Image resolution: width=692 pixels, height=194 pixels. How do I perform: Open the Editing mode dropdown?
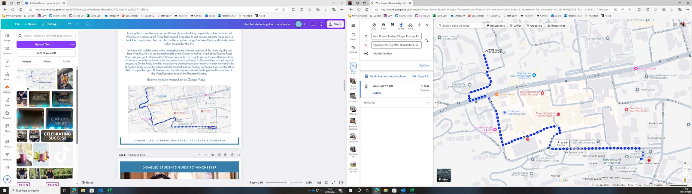click(x=51, y=24)
